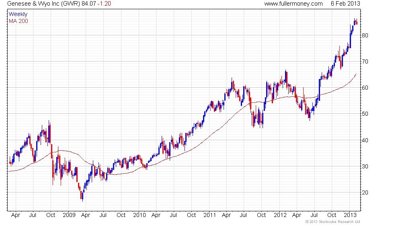This screenshot has height=225, width=394.
Task: Click the blue 'Weekly' legend label
Action: 18,14
